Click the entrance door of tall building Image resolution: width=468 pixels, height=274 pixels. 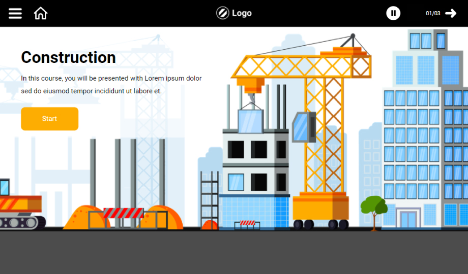pos(408,219)
